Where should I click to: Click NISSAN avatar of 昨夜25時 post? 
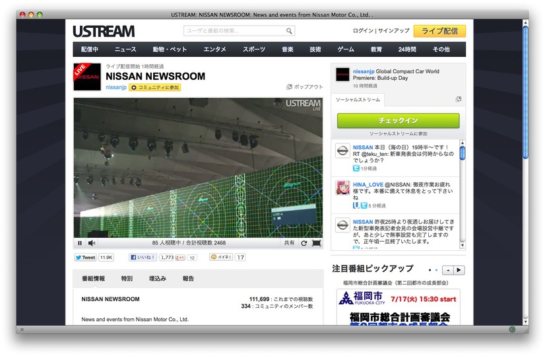(x=342, y=225)
